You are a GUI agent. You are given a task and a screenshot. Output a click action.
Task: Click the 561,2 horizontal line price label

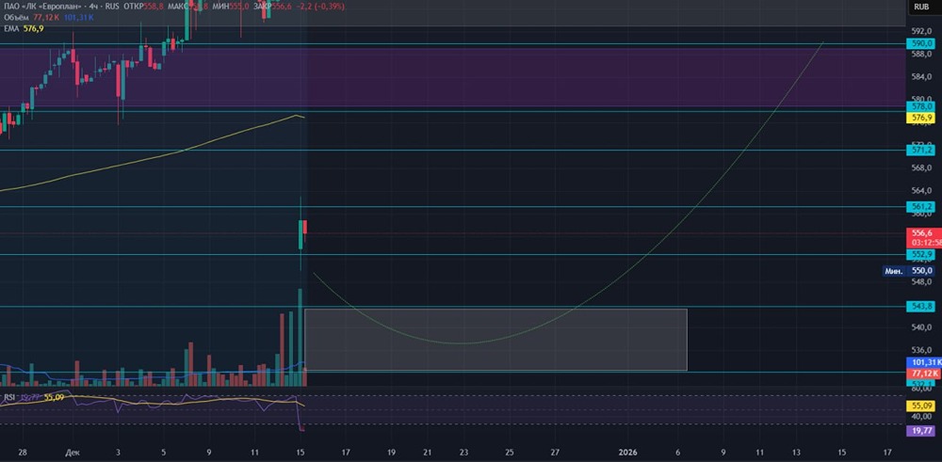[x=922, y=206]
